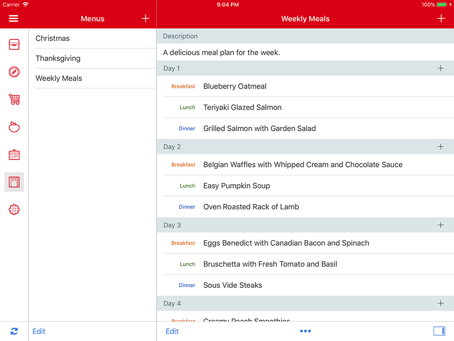Open the apple pantry icon

pos(14,127)
